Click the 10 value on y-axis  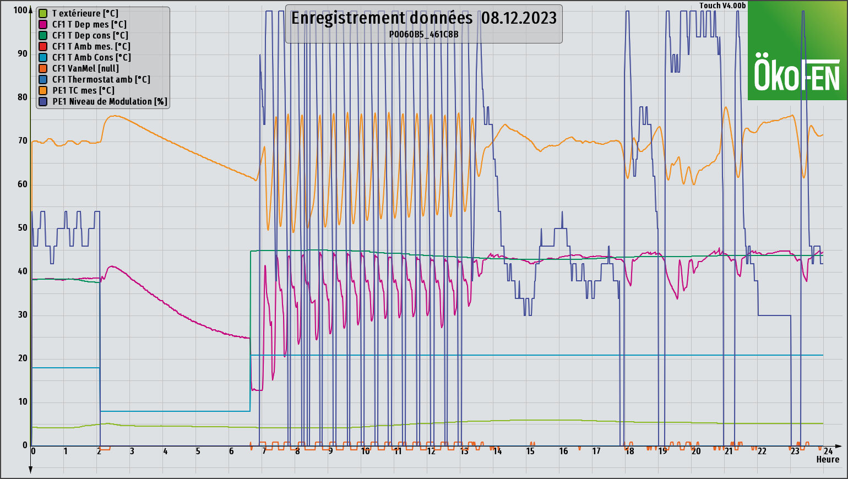(23, 401)
